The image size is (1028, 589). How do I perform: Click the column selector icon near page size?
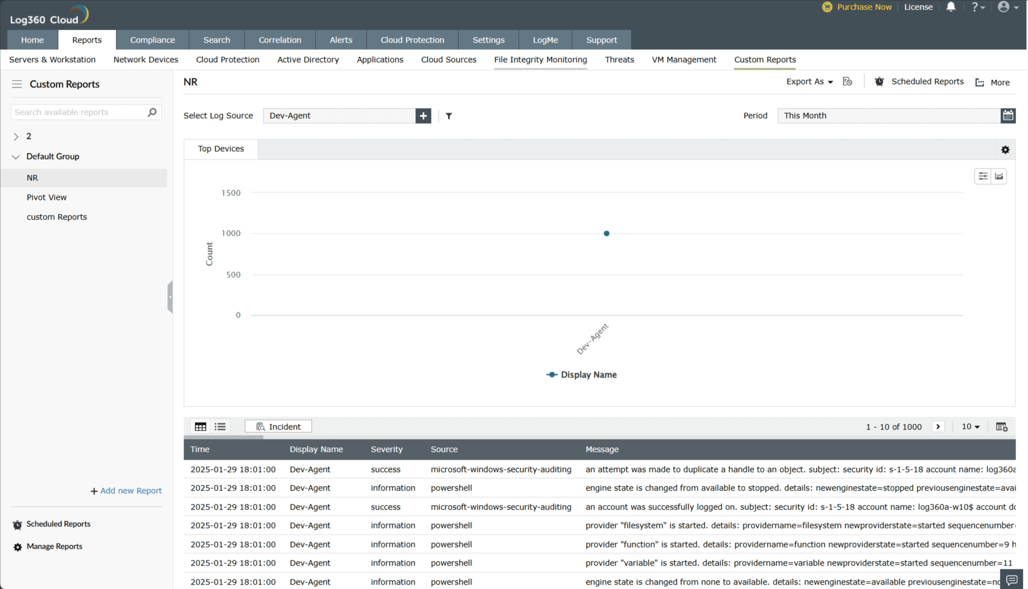1002,426
